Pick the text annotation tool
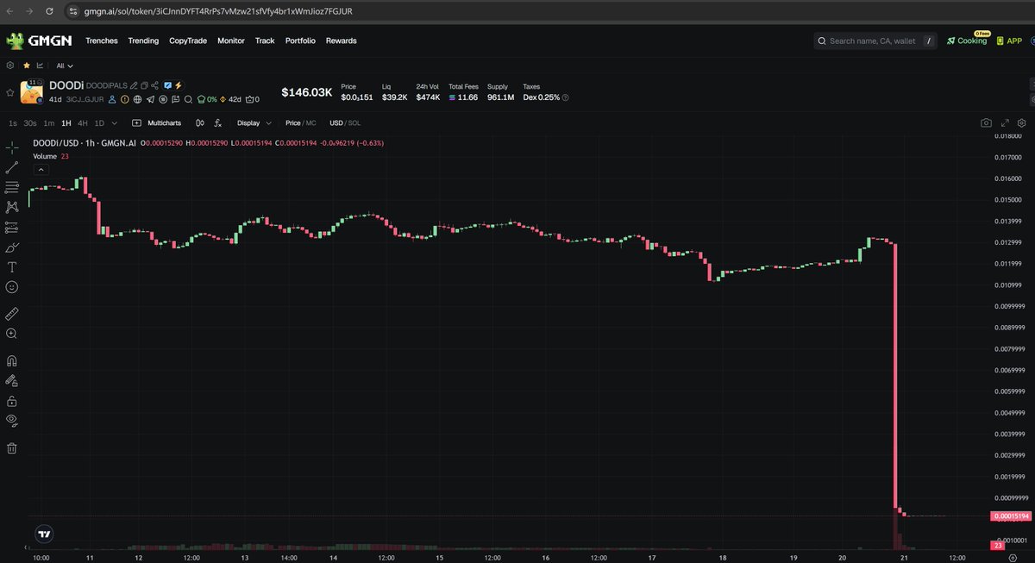This screenshot has height=563, width=1035. 12,267
